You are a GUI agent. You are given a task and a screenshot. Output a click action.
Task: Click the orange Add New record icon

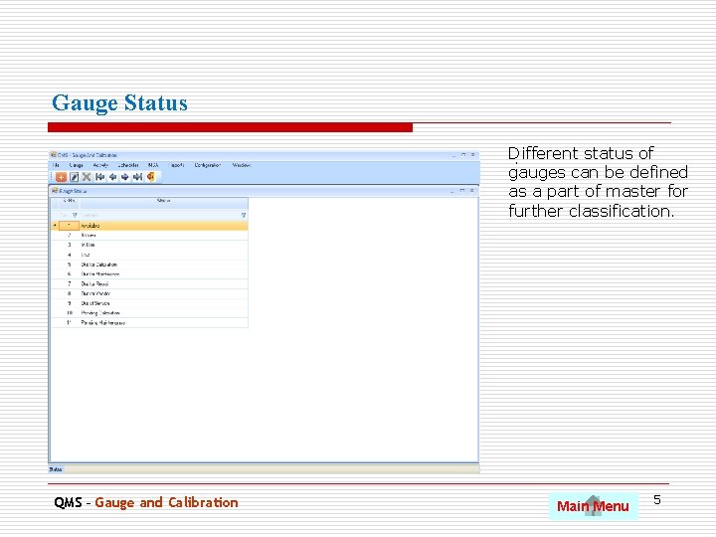click(x=62, y=177)
